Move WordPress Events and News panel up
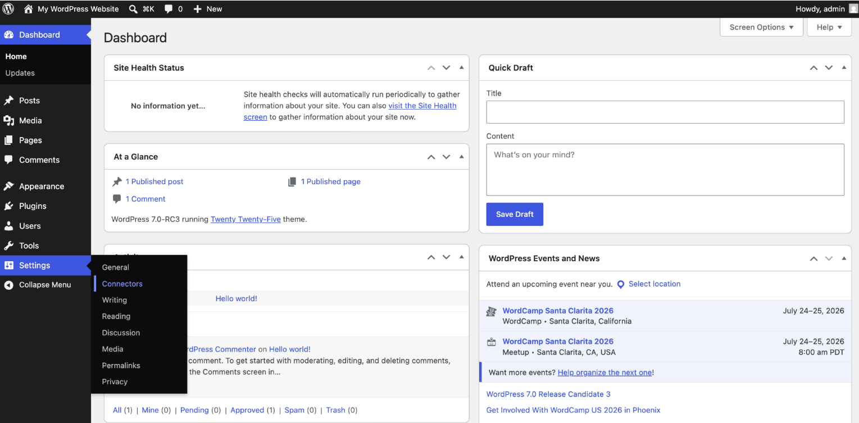This screenshot has height=423, width=859. [813, 258]
